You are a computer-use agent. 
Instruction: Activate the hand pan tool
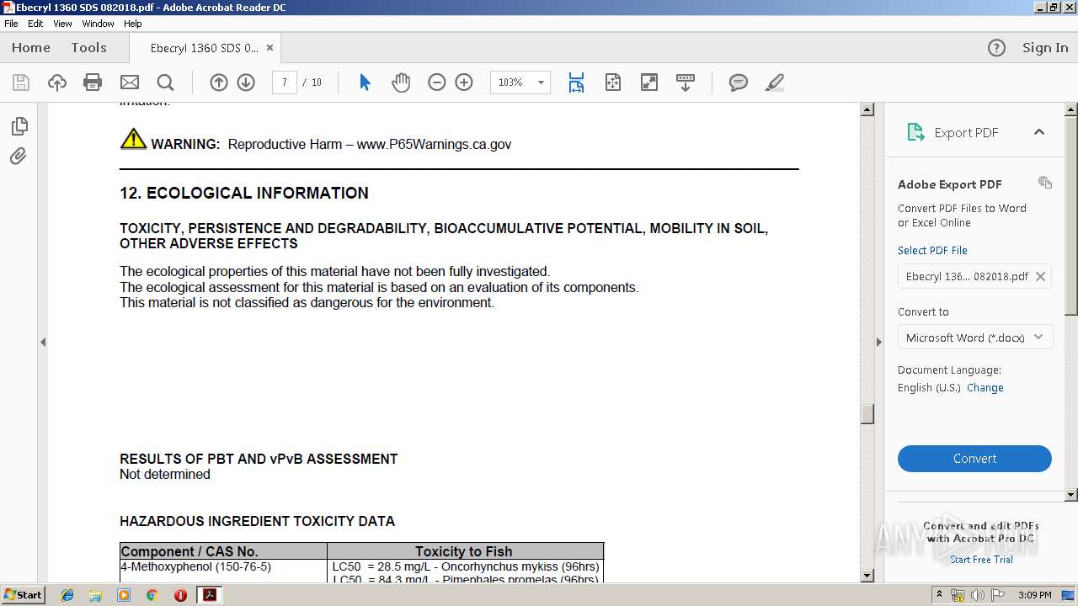coord(401,82)
